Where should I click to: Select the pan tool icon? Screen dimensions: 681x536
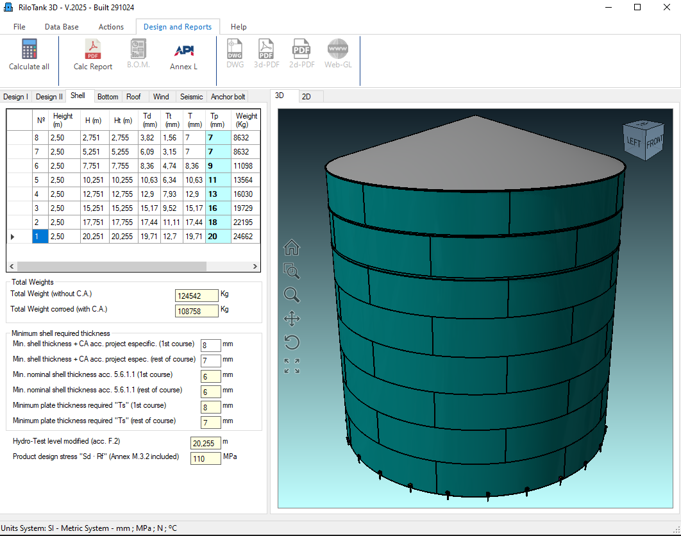click(x=292, y=319)
